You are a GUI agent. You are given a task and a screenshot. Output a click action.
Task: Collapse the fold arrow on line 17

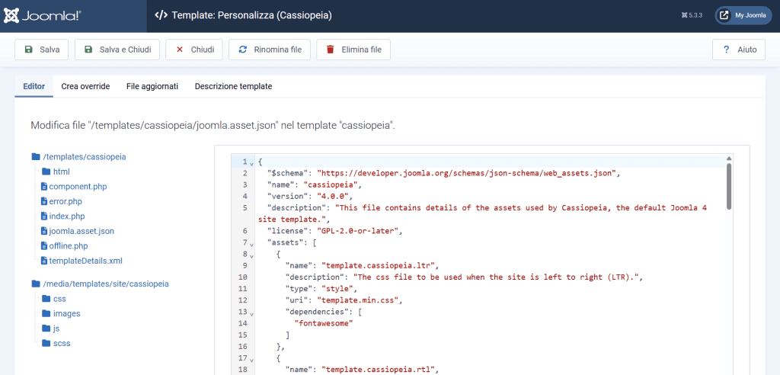(x=251, y=360)
